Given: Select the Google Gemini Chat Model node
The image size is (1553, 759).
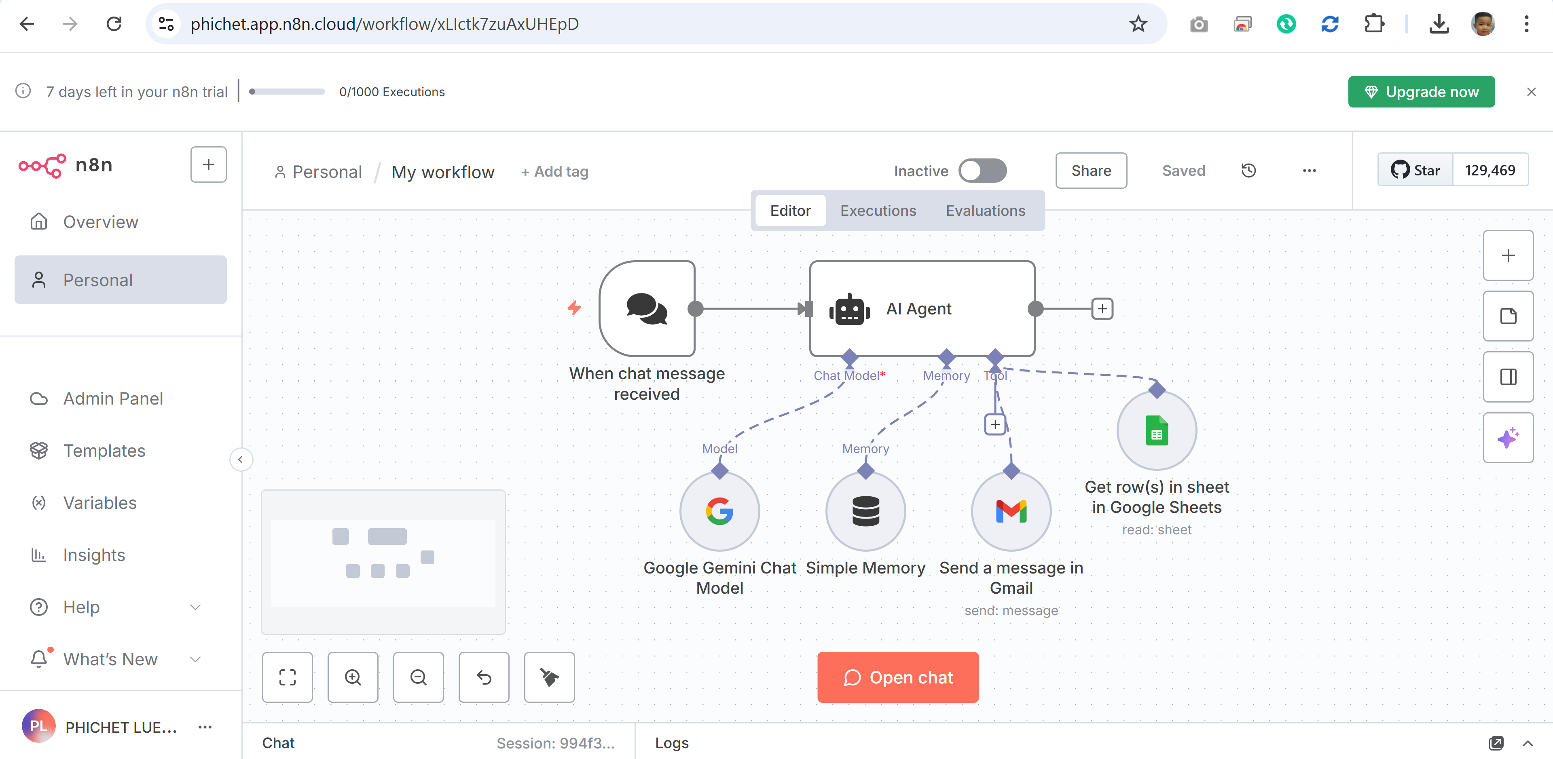Looking at the screenshot, I should coord(719,511).
